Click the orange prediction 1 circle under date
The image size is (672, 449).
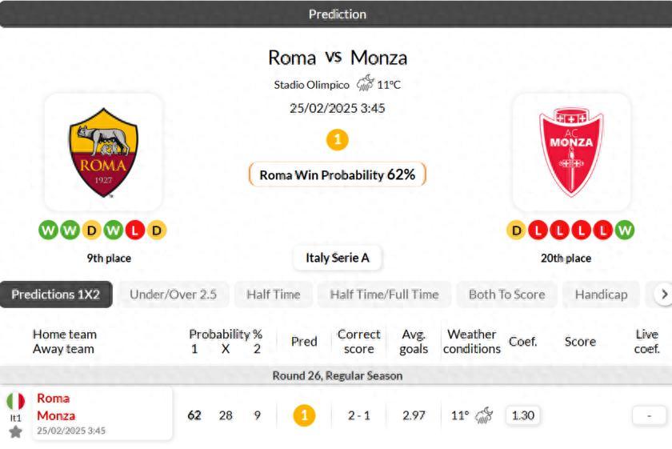click(337, 139)
